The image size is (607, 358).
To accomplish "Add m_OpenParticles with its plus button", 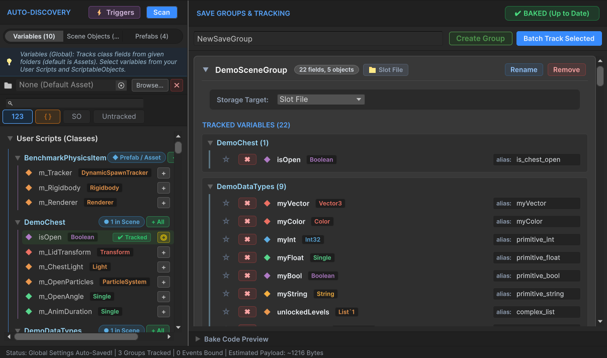I will click(x=163, y=282).
